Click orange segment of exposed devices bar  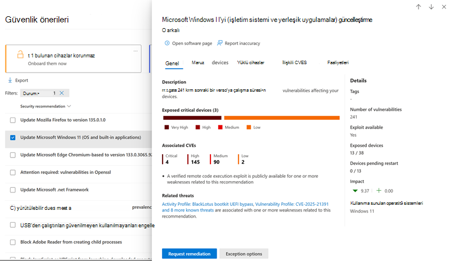pyautogui.click(x=282, y=118)
